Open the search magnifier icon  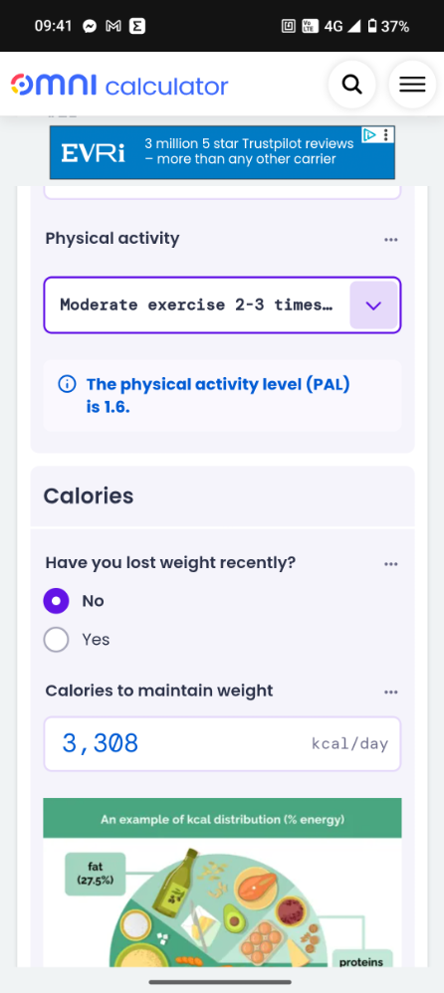click(x=351, y=85)
